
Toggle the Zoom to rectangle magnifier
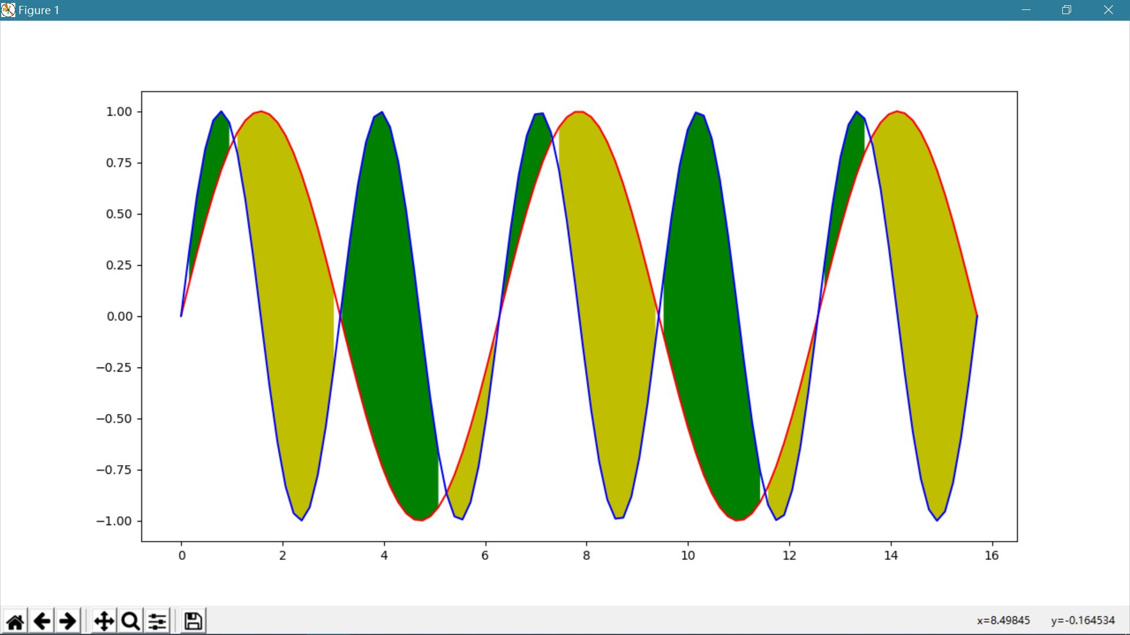(x=131, y=621)
